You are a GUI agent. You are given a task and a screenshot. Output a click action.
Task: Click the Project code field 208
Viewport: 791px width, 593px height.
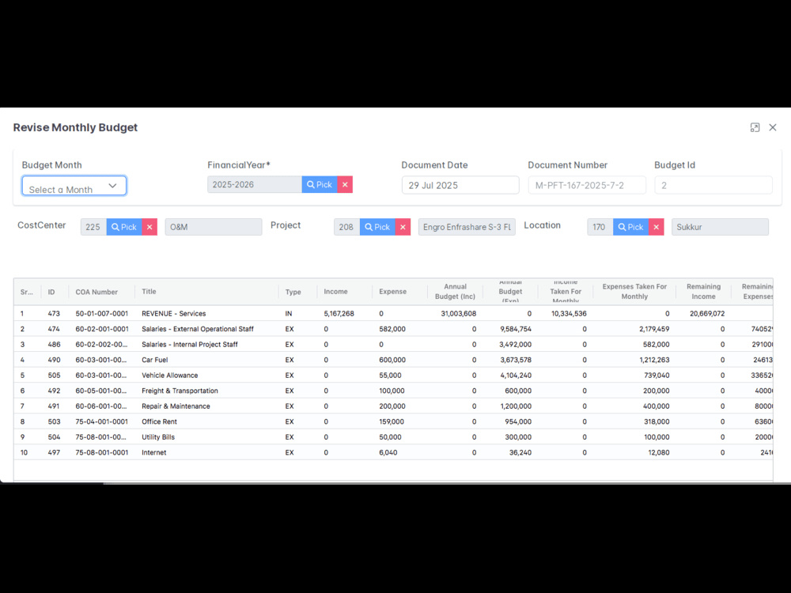(x=346, y=227)
